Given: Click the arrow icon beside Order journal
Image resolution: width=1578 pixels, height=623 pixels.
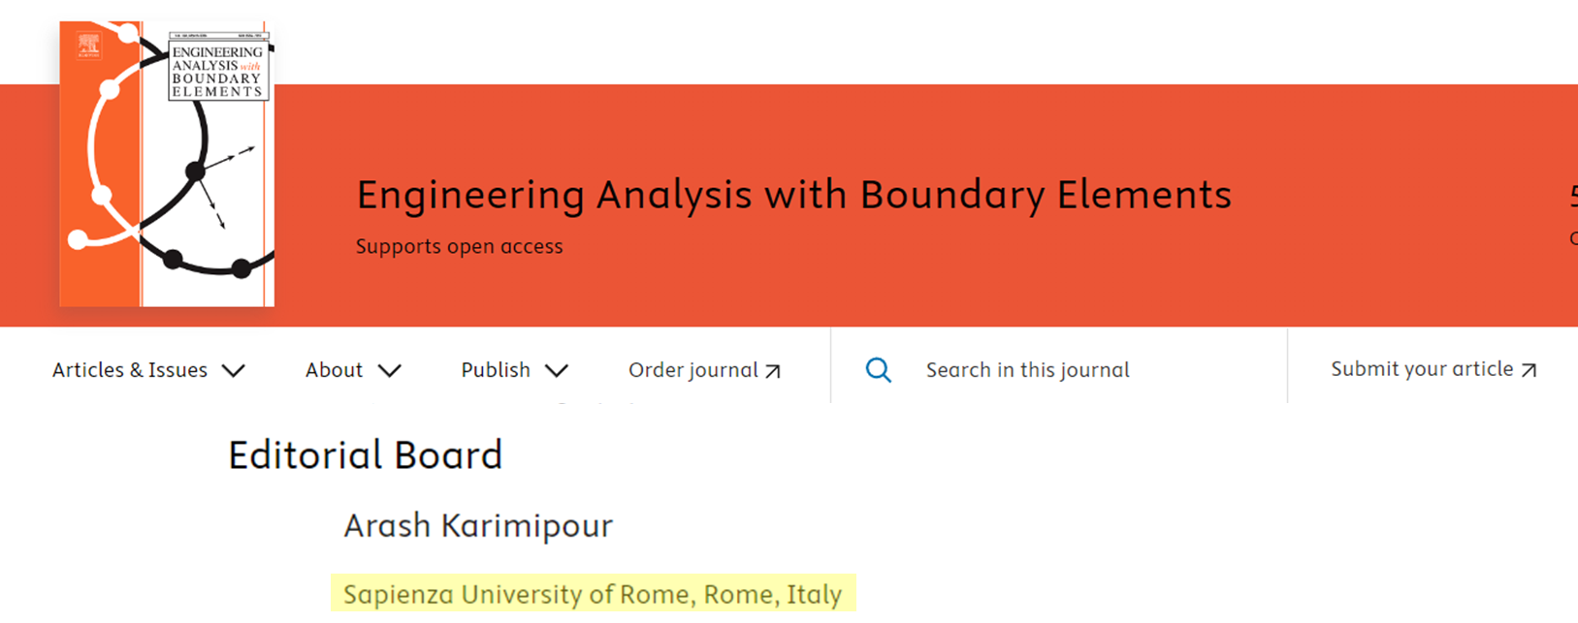Looking at the screenshot, I should click(x=773, y=371).
